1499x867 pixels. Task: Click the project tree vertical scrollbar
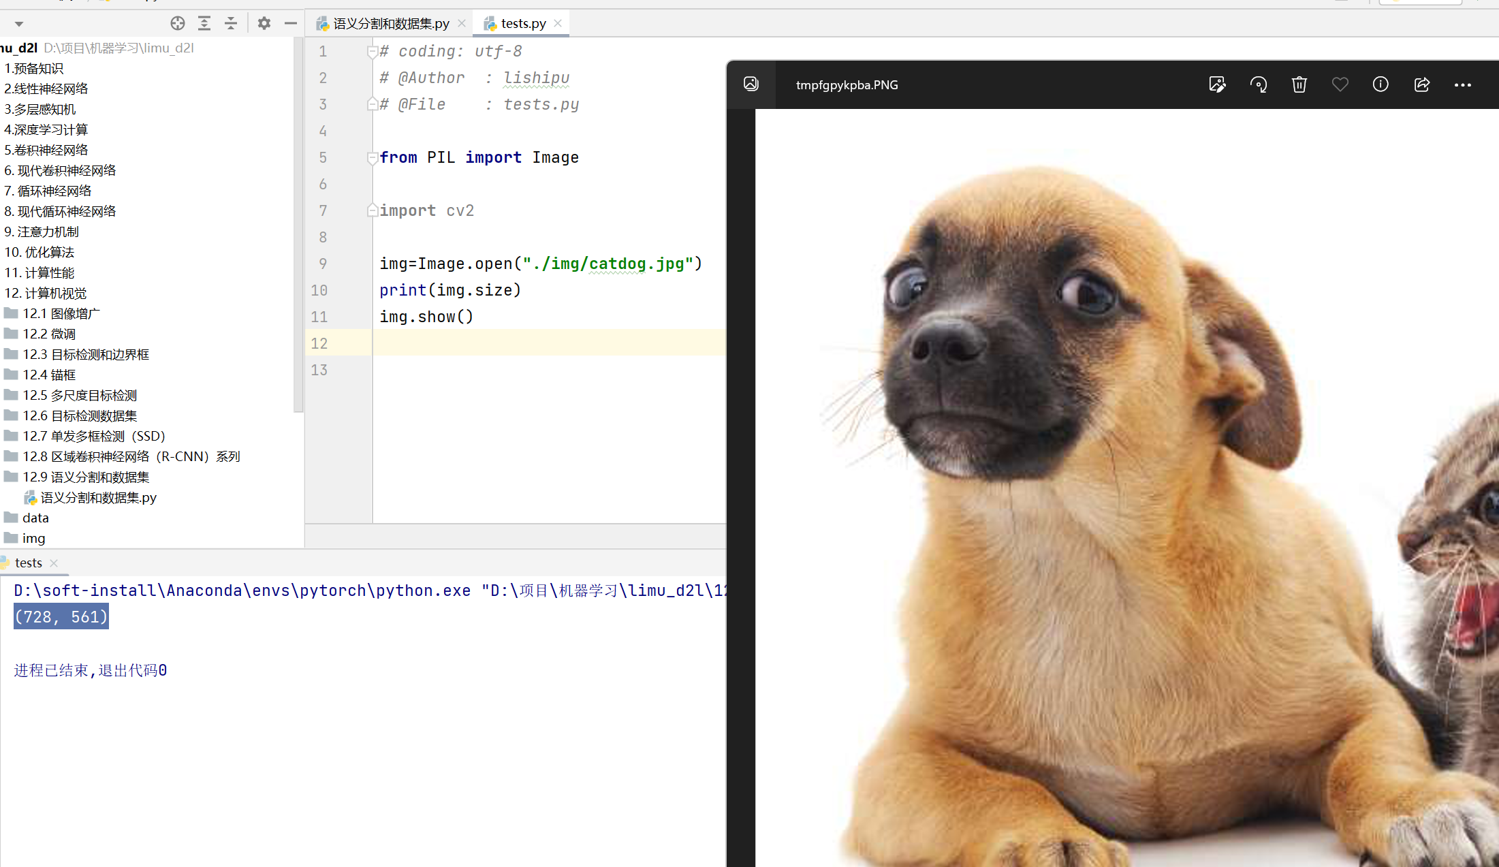tap(298, 225)
